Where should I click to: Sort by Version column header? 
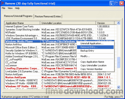coord(105,23)
